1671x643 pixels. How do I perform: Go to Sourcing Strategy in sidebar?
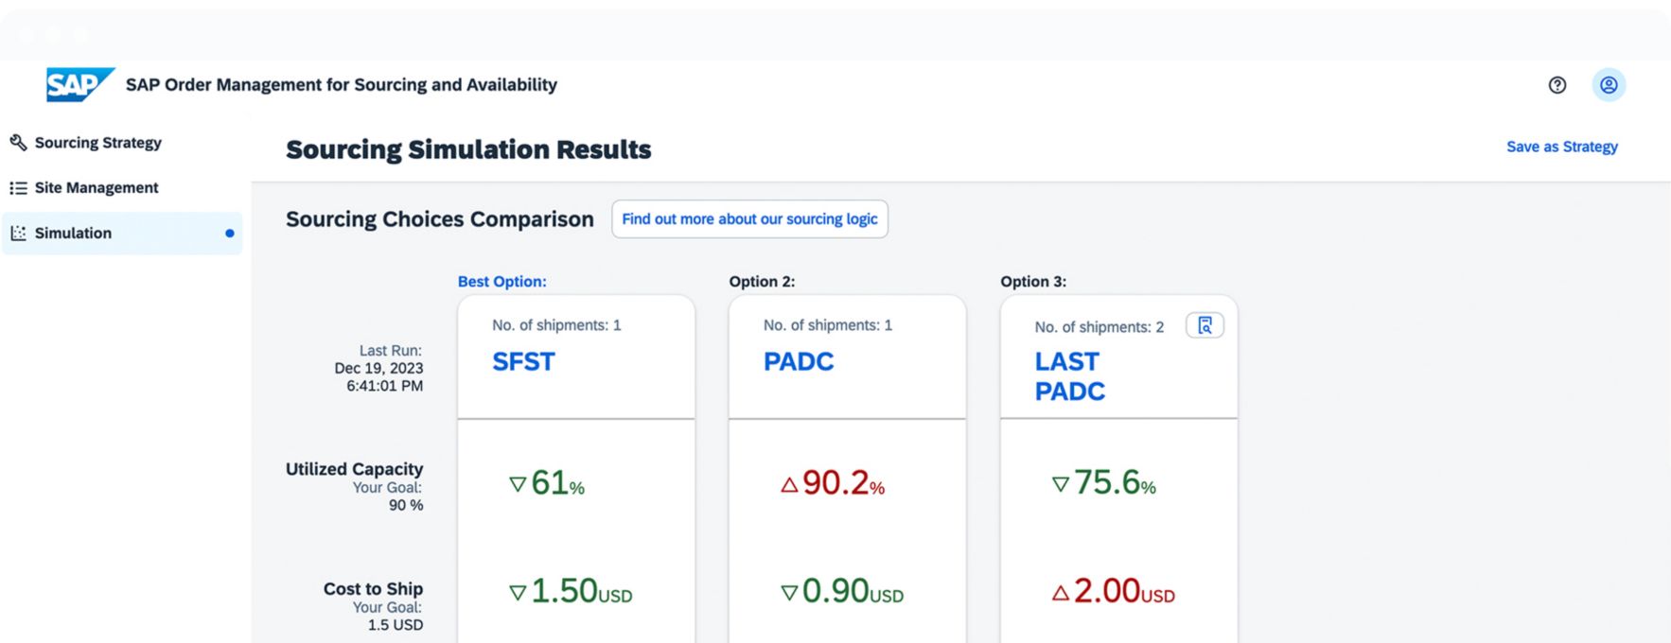click(97, 143)
